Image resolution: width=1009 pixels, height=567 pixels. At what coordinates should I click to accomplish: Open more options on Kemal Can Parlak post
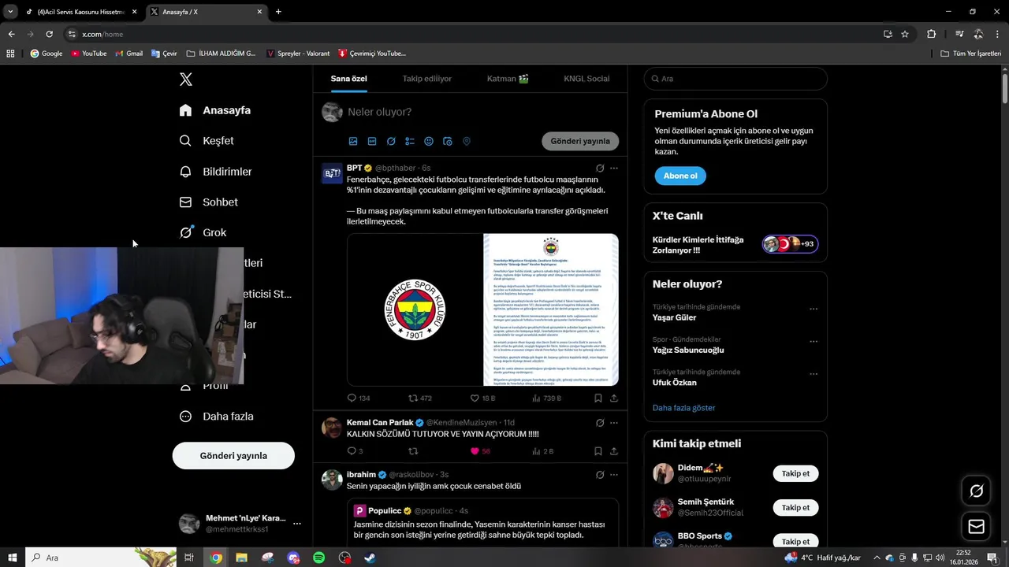(x=614, y=423)
